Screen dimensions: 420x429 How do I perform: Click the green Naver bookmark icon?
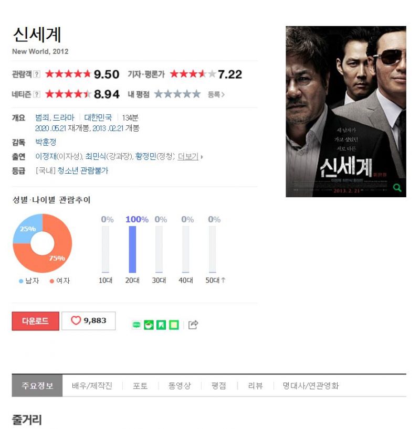[161, 325]
